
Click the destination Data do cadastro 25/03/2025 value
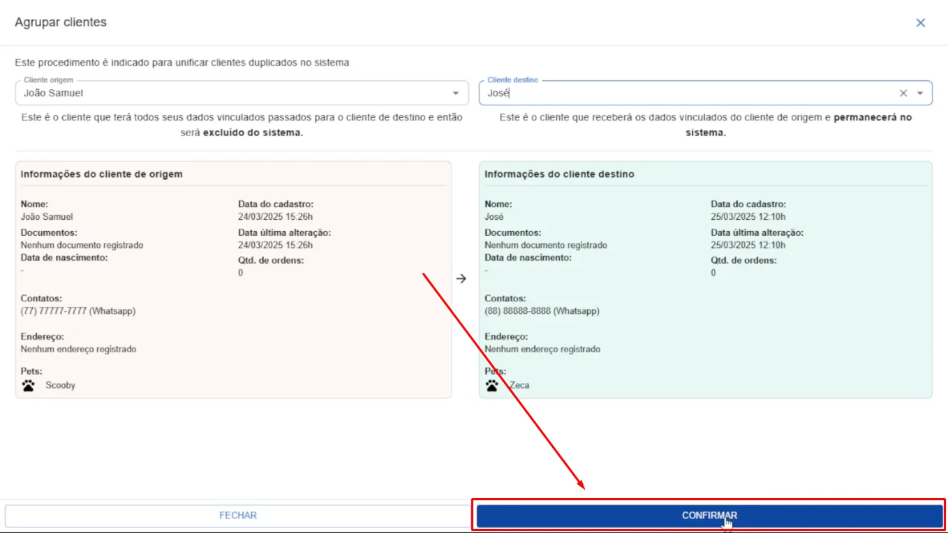coord(748,217)
